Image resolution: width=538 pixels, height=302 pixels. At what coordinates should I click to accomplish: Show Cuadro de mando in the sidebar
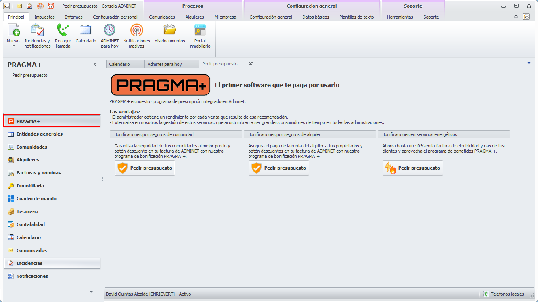click(x=52, y=199)
